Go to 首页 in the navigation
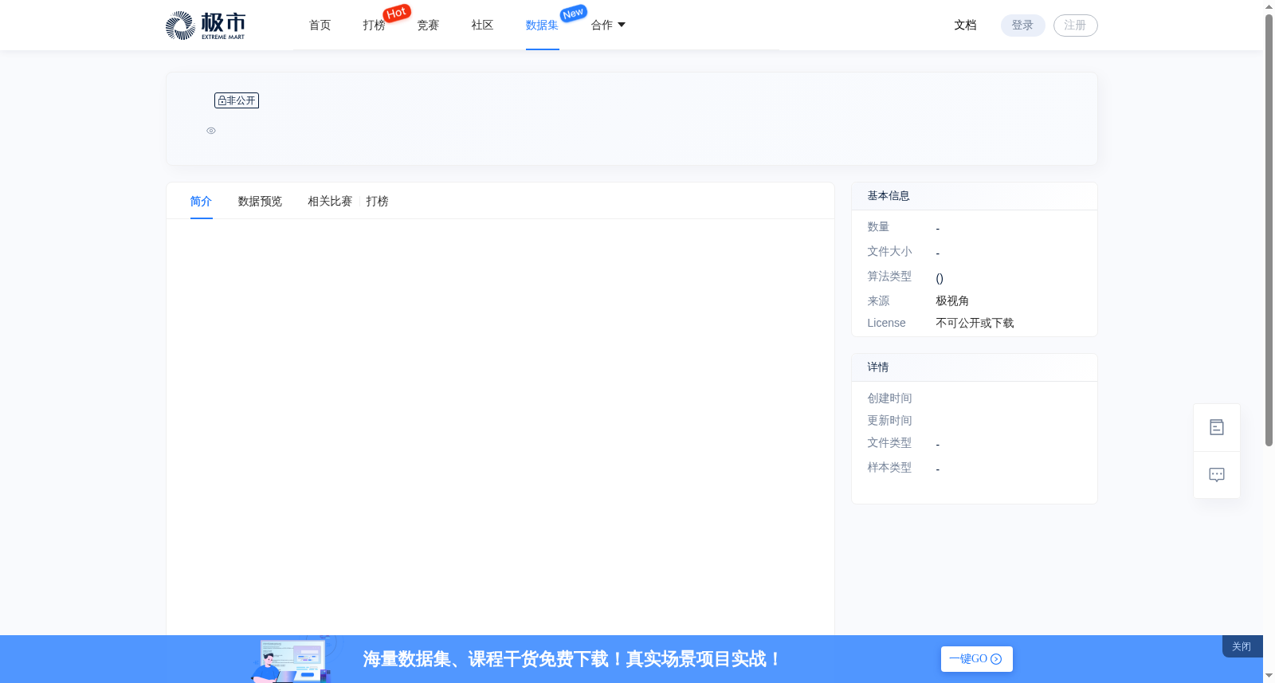 (320, 26)
